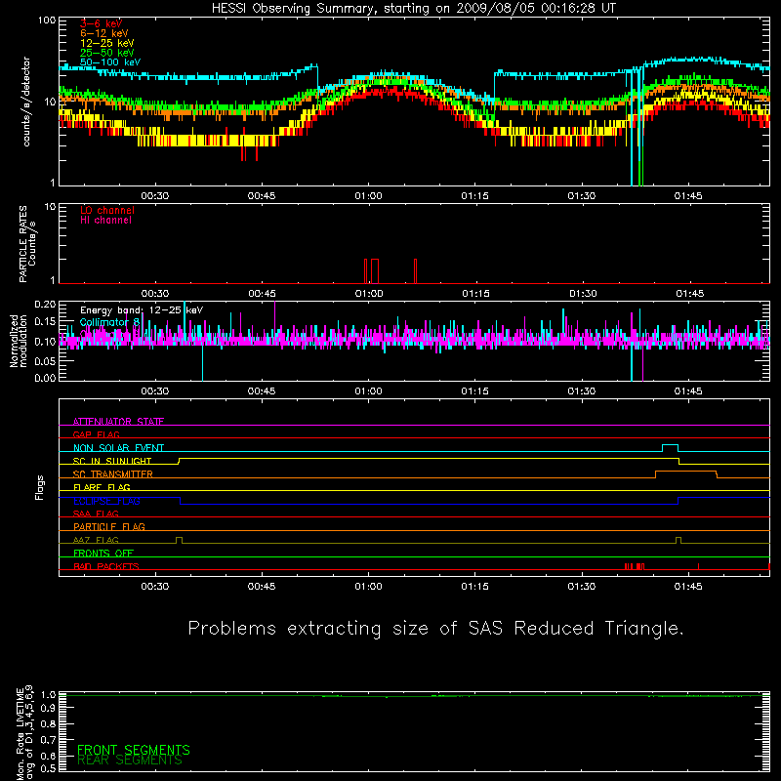Click the FRONTS_OFF flag label
This screenshot has width=781, height=781.
click(x=103, y=554)
